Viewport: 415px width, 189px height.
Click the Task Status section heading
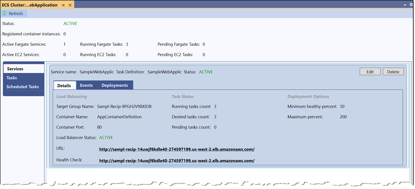coord(183,96)
